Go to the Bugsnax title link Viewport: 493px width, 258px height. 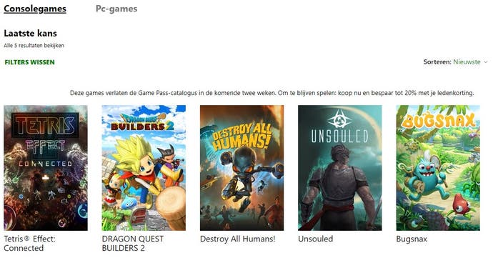pos(412,239)
